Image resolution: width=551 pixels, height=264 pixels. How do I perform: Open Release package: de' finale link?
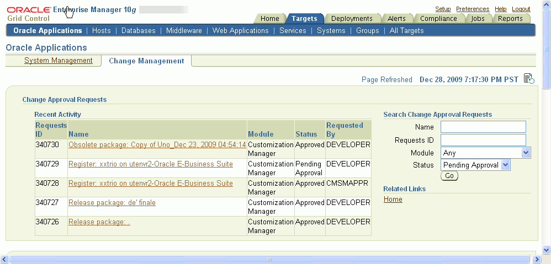(x=112, y=202)
